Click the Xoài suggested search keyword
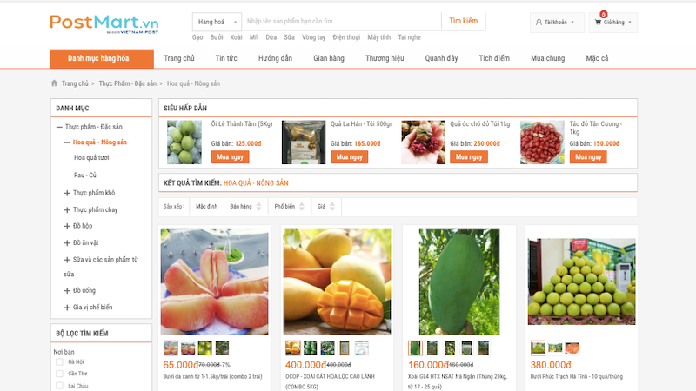 (x=236, y=37)
